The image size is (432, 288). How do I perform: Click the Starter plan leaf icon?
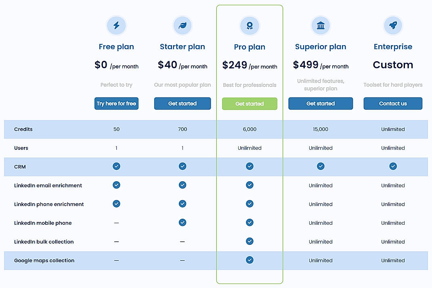click(x=182, y=25)
